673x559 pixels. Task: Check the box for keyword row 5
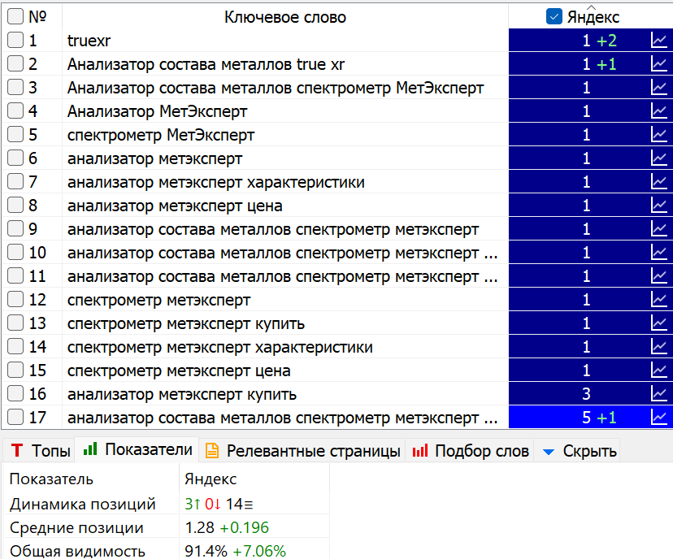tap(15, 135)
